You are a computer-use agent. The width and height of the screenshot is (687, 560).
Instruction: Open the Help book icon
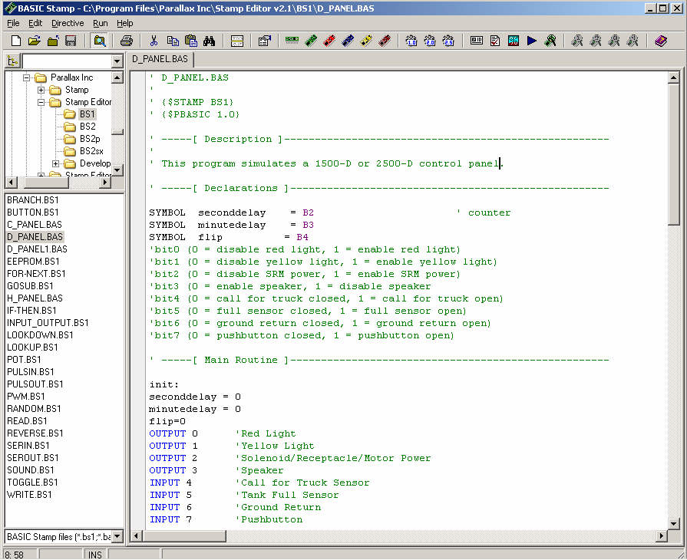661,41
